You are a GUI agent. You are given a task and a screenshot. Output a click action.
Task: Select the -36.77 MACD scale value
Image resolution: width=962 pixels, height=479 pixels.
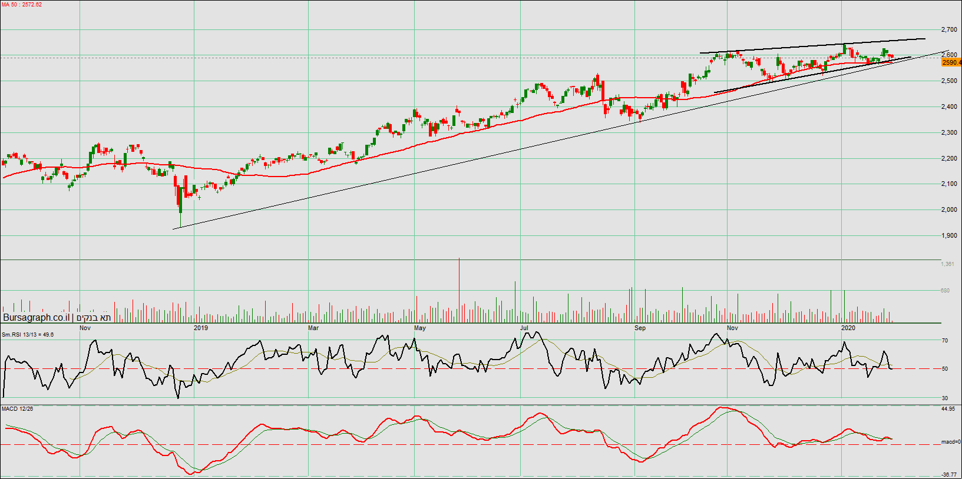949,475
